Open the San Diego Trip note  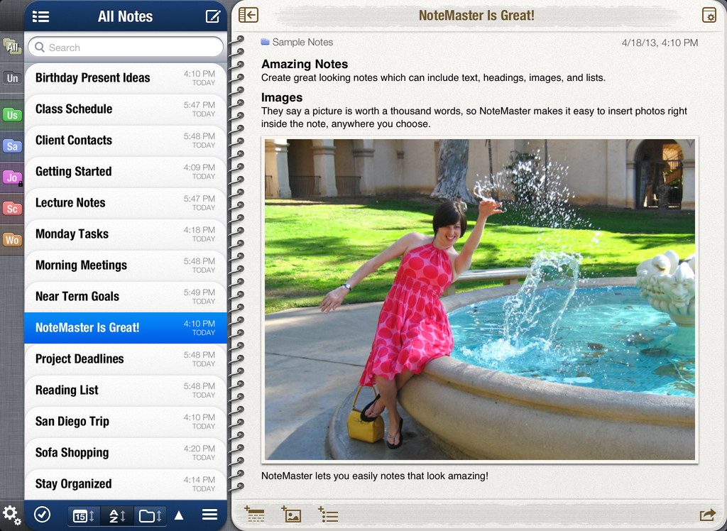pyautogui.click(x=126, y=422)
